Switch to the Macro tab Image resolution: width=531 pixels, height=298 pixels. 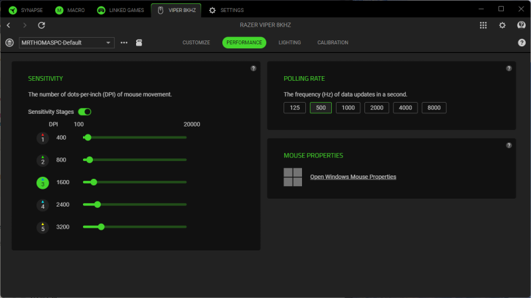coord(70,10)
